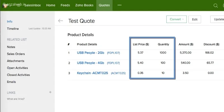The width and height of the screenshot is (224, 112).
Task: Open SalesInbox in navigation bar
Action: click(32, 5)
